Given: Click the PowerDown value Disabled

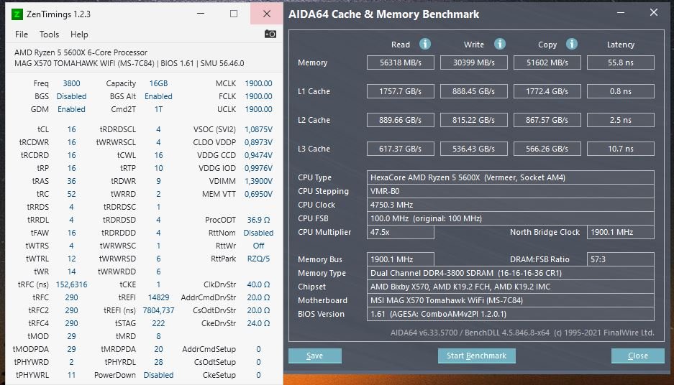Looking at the screenshot, I should (x=158, y=375).
